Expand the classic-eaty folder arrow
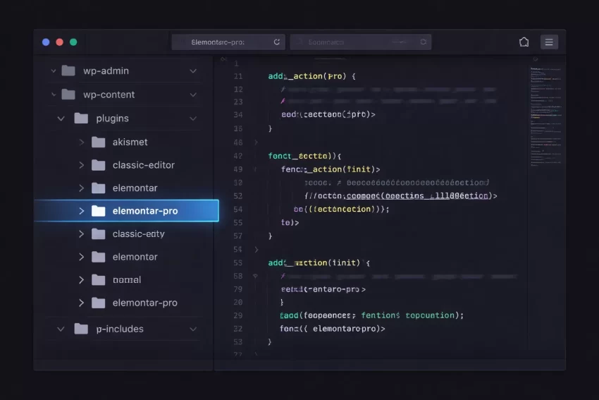 click(x=81, y=234)
